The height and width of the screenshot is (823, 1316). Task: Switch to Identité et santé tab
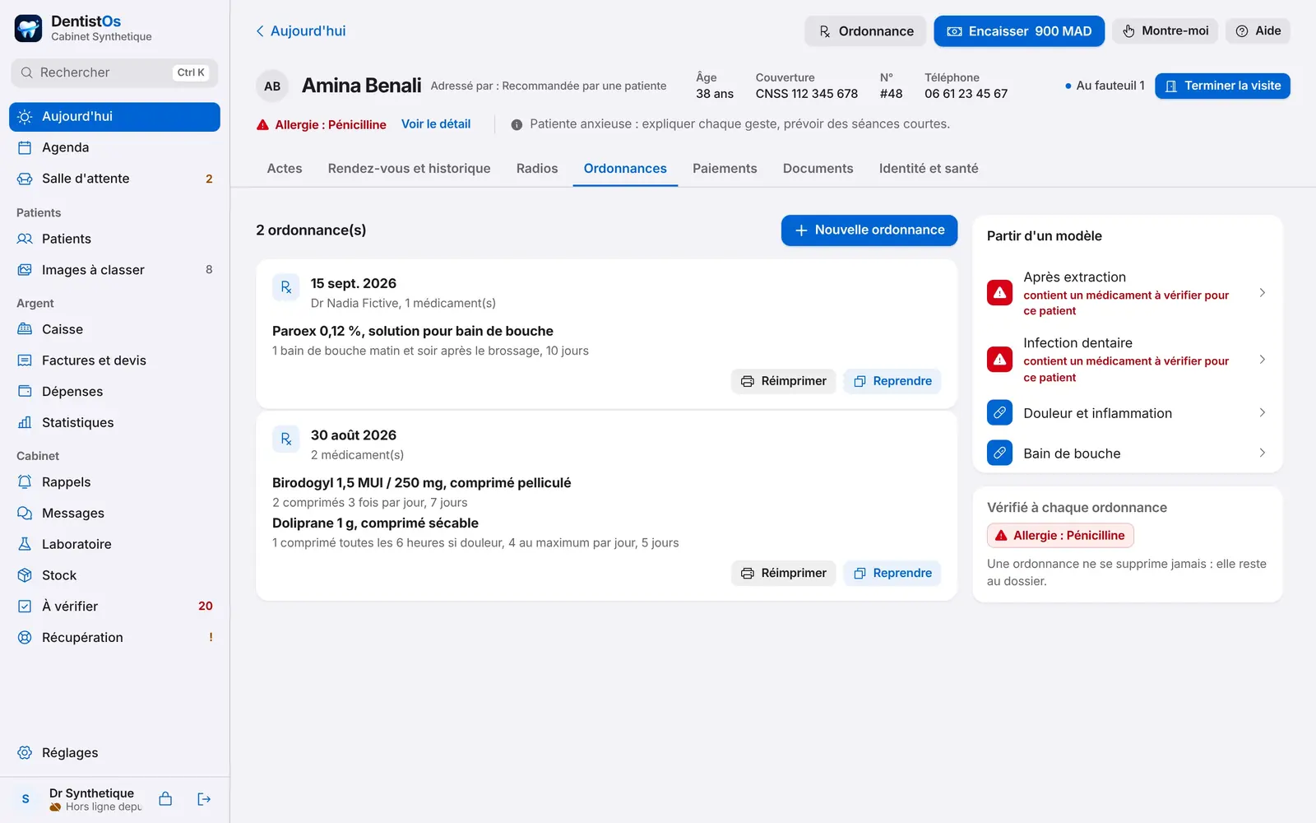click(929, 169)
